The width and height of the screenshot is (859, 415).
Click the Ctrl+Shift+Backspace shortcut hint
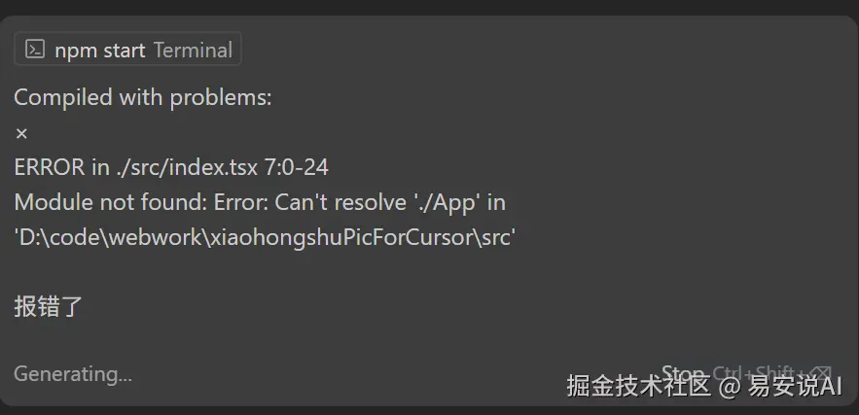[x=772, y=374]
